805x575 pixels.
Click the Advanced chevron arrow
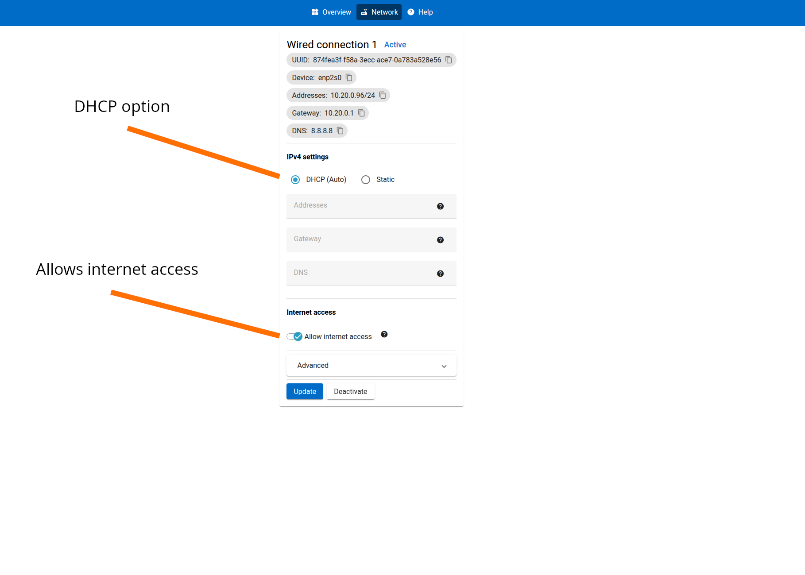coord(444,366)
